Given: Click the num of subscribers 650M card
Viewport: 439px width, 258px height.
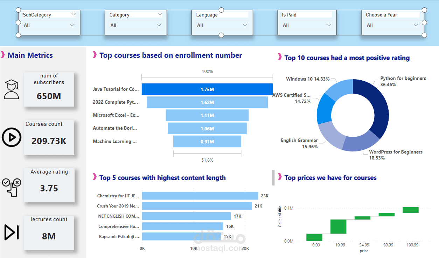Looking at the screenshot, I should point(49,89).
